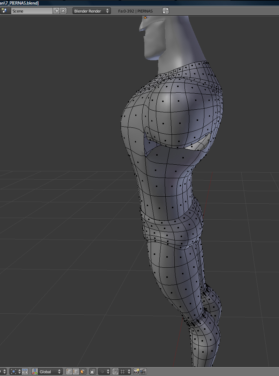Viewport: 279px width, 376px height.
Task: Add a new scene with plus button
Action: (x=57, y=11)
